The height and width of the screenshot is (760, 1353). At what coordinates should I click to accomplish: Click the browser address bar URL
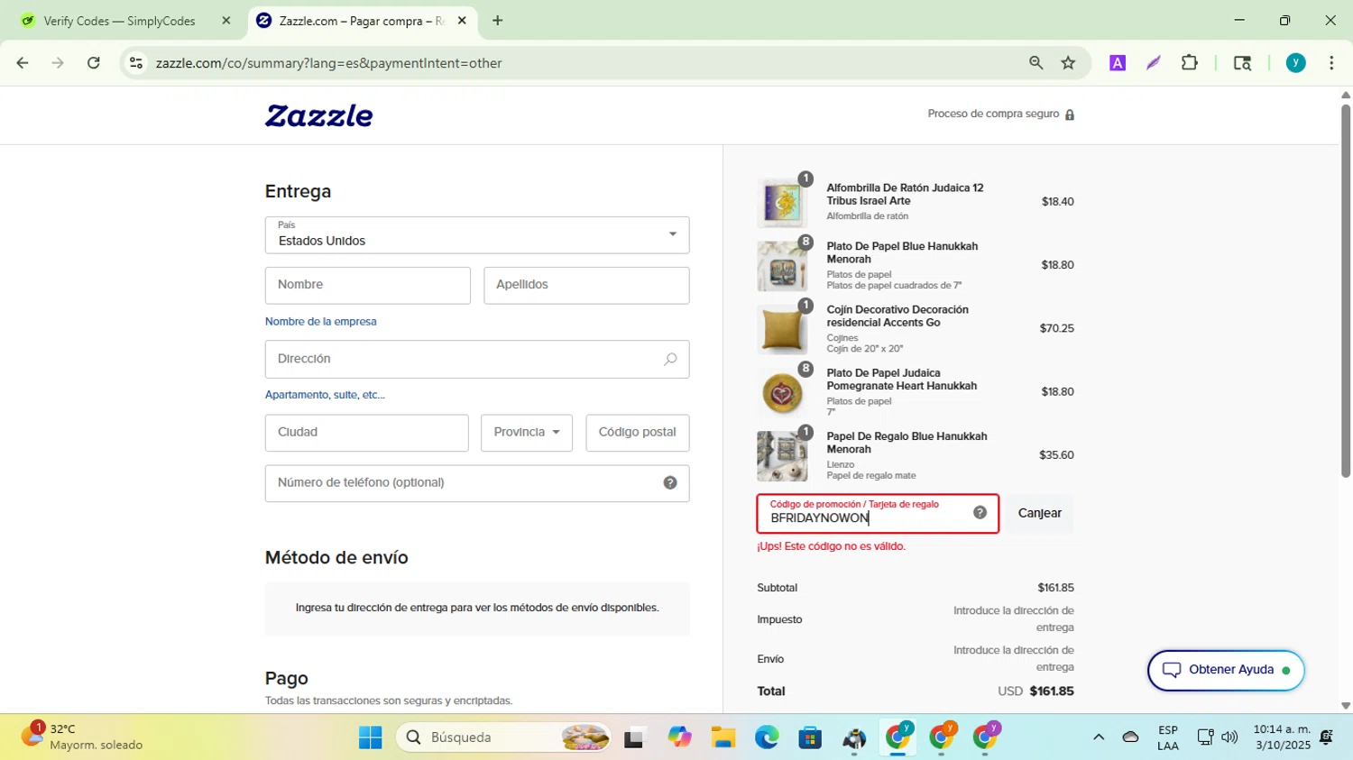(x=328, y=63)
